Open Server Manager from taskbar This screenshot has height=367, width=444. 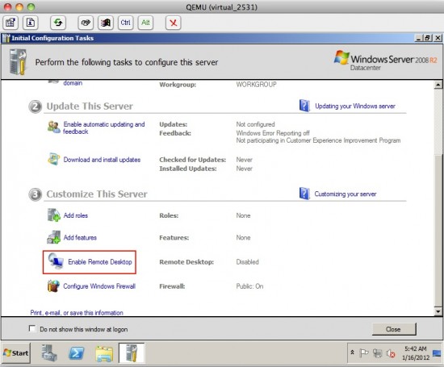[x=49, y=352]
